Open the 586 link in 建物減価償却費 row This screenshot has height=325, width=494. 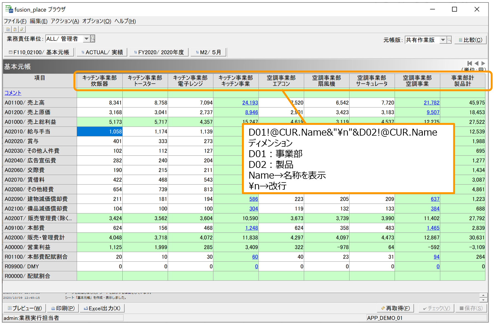tap(253, 199)
